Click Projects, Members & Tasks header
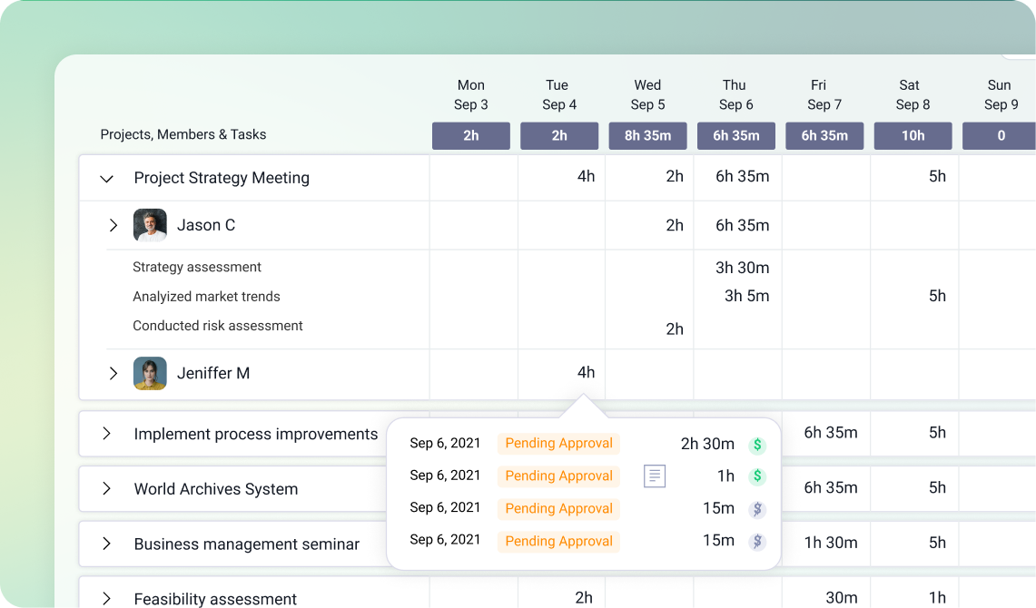The image size is (1036, 608). pos(183,134)
